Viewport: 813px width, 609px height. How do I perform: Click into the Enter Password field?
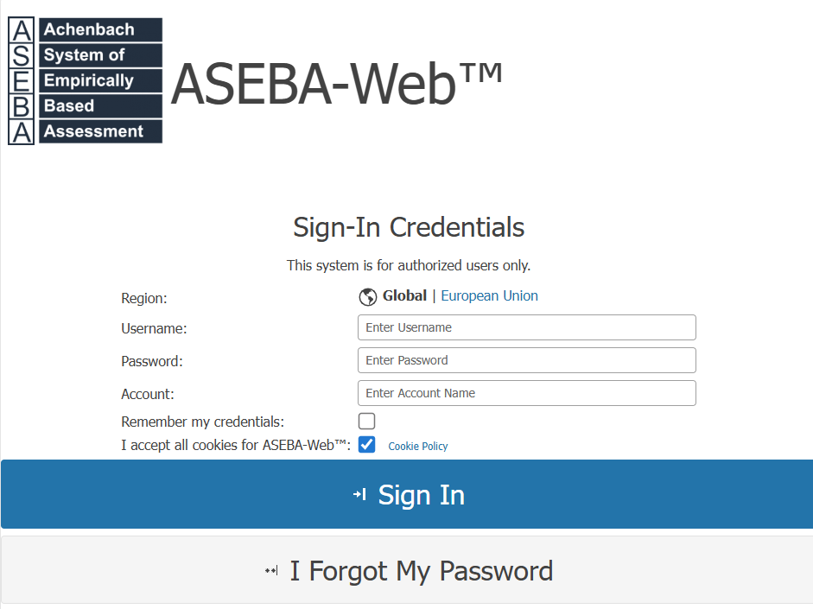tap(526, 360)
